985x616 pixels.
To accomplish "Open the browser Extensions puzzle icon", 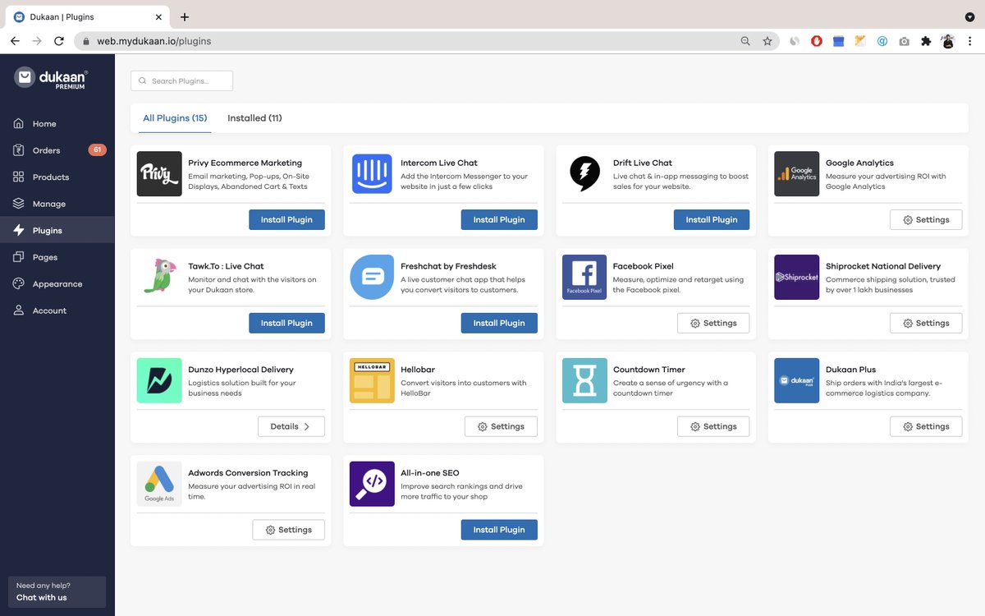I will point(926,41).
